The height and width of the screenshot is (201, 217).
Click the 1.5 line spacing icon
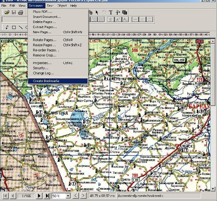tap(143, 19)
